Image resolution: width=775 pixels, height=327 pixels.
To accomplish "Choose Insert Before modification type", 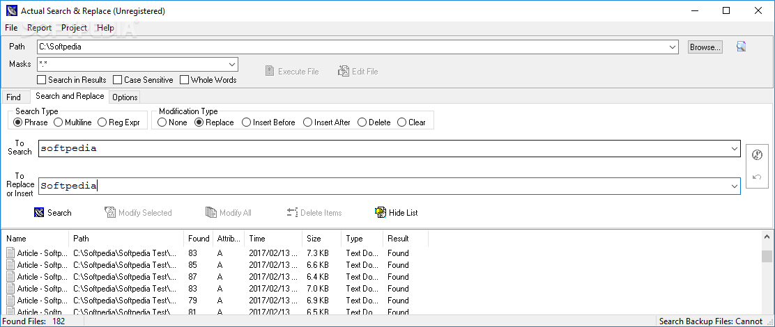I will coord(268,122).
